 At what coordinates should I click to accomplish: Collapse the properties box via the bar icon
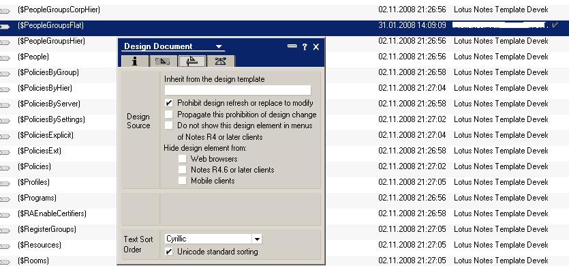292,46
